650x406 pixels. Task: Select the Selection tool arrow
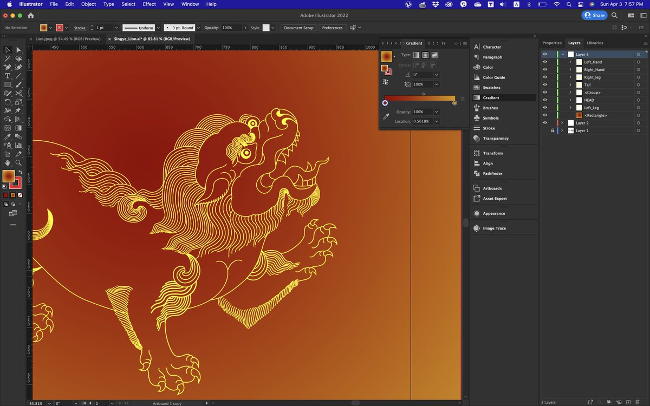coord(8,50)
